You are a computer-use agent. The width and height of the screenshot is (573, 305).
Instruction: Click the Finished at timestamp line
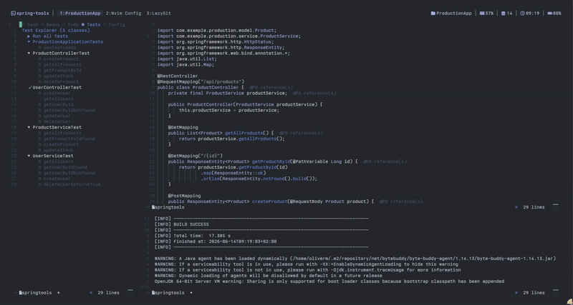tap(216, 241)
